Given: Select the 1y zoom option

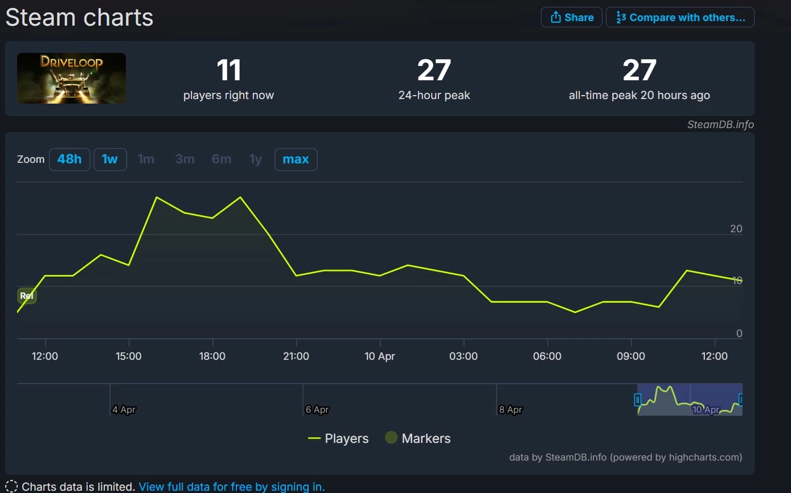Looking at the screenshot, I should pos(256,159).
